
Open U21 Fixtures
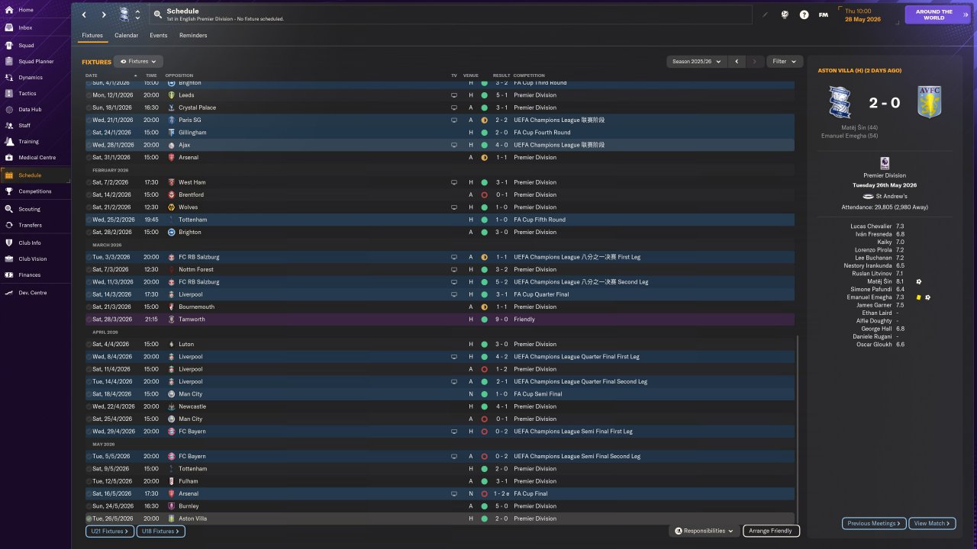(x=110, y=531)
